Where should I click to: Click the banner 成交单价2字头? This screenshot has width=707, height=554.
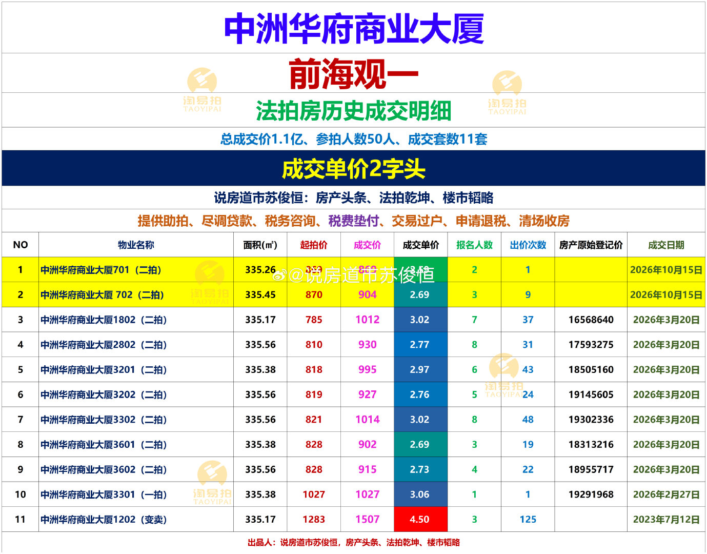point(354,169)
